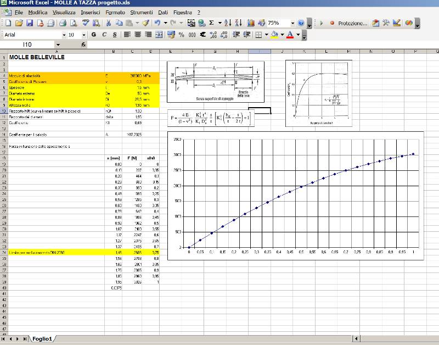Screen dimensions: 439x345
Task: Go to last sheet navigation arrow
Action: click(x=25, y=339)
